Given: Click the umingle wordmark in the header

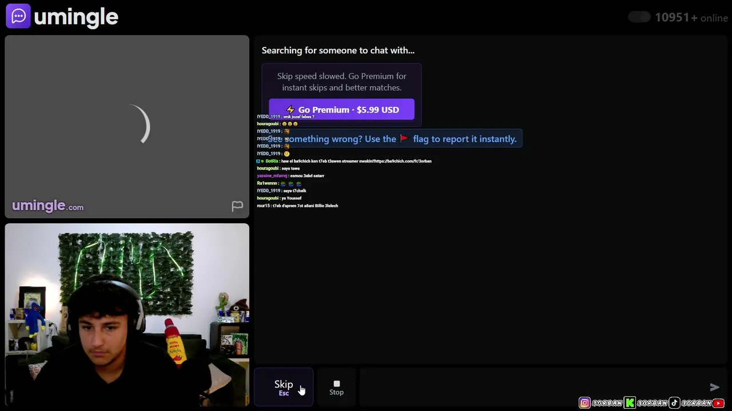Looking at the screenshot, I should click(76, 17).
